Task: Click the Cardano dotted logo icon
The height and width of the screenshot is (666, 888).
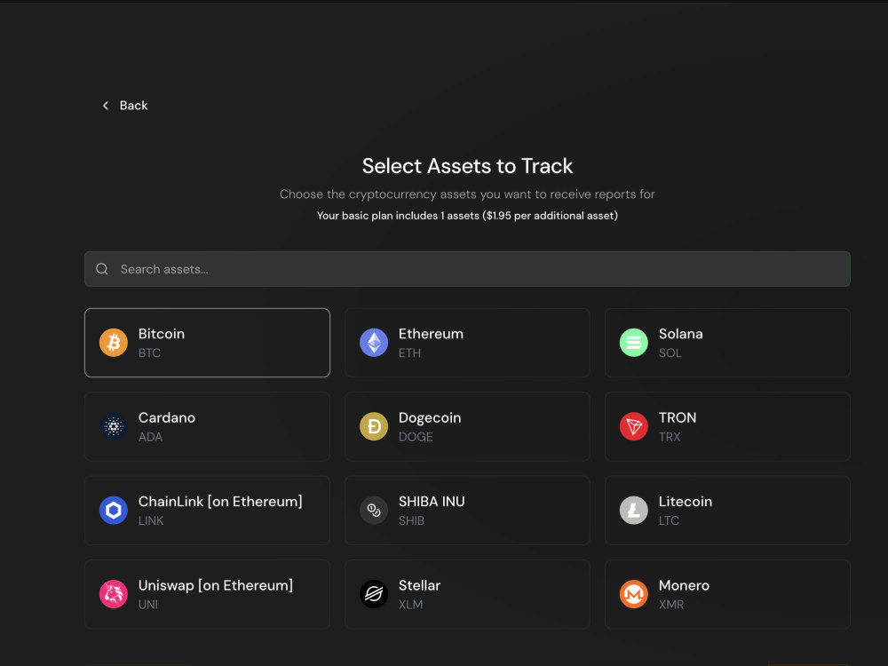Action: (114, 426)
